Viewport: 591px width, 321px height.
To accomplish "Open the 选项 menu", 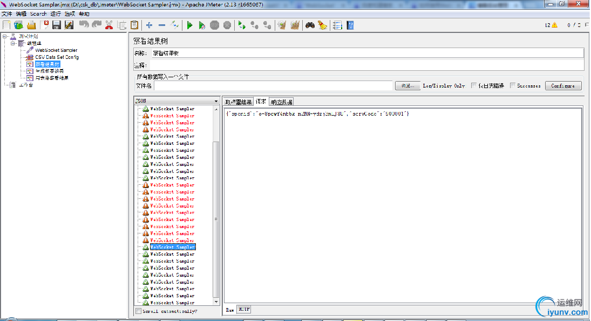I will tap(70, 14).
